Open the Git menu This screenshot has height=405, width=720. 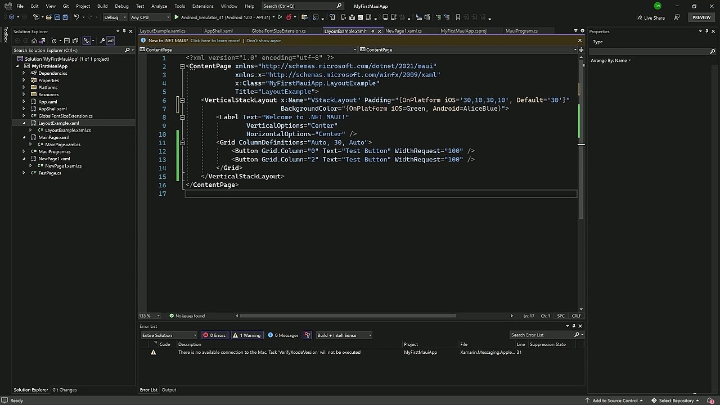pos(66,6)
